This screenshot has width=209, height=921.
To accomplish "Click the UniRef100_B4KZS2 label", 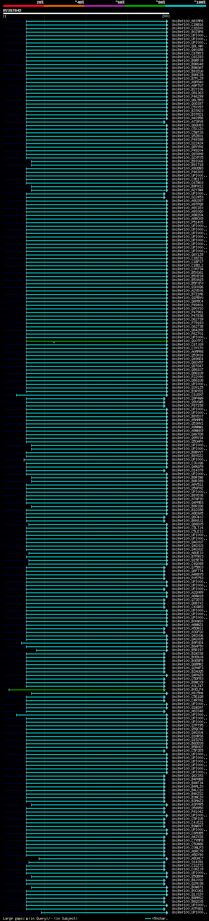I will click(187, 794).
